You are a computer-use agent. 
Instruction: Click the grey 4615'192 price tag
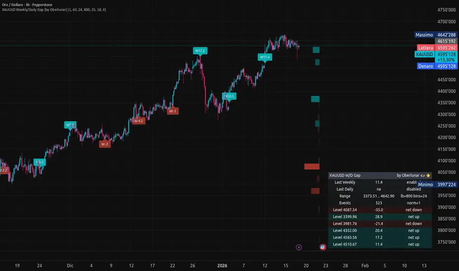[446, 41]
